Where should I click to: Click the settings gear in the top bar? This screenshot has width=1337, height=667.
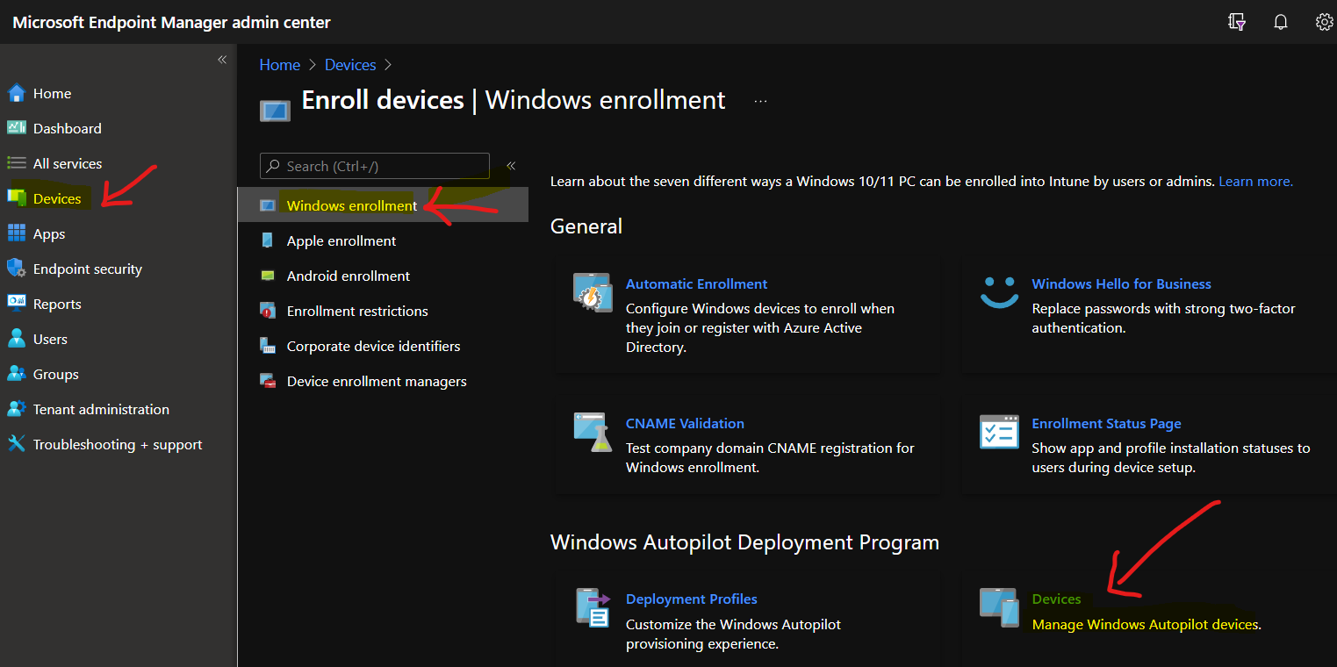click(1324, 21)
